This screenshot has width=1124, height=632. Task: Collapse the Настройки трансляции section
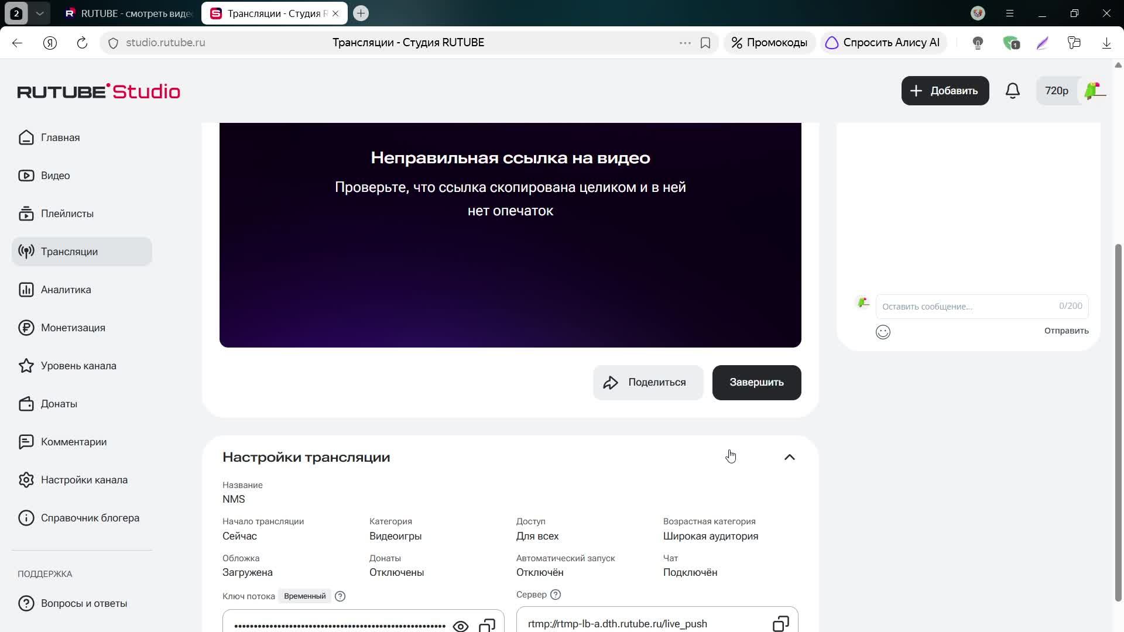click(789, 457)
